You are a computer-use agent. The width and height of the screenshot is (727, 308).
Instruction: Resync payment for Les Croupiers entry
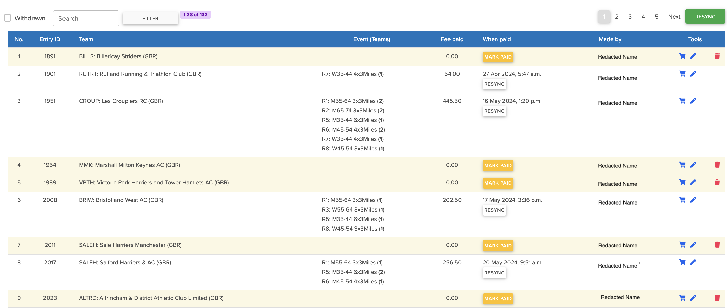coord(494,111)
